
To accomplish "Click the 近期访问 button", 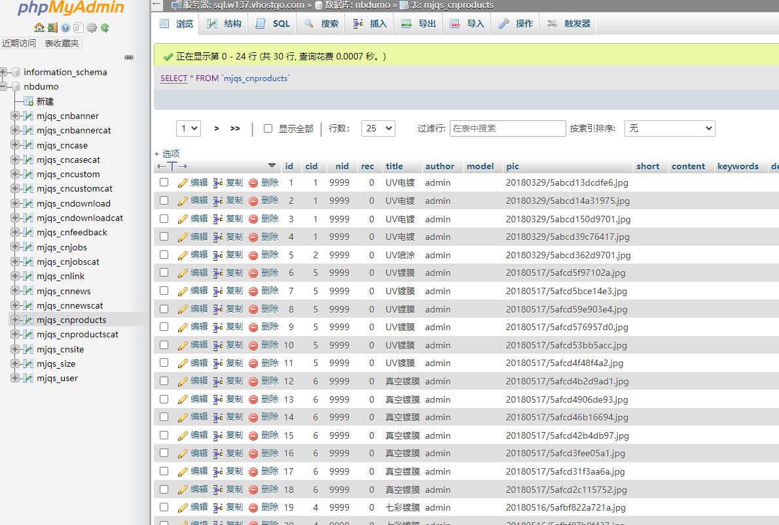I will tap(19, 43).
